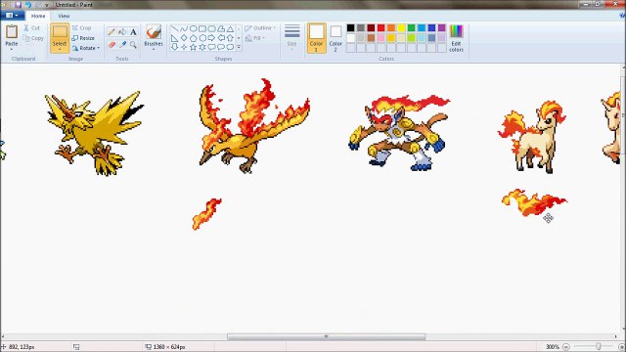Image resolution: width=626 pixels, height=352 pixels.
Task: Choose the Magnifier tool
Action: coord(133,45)
